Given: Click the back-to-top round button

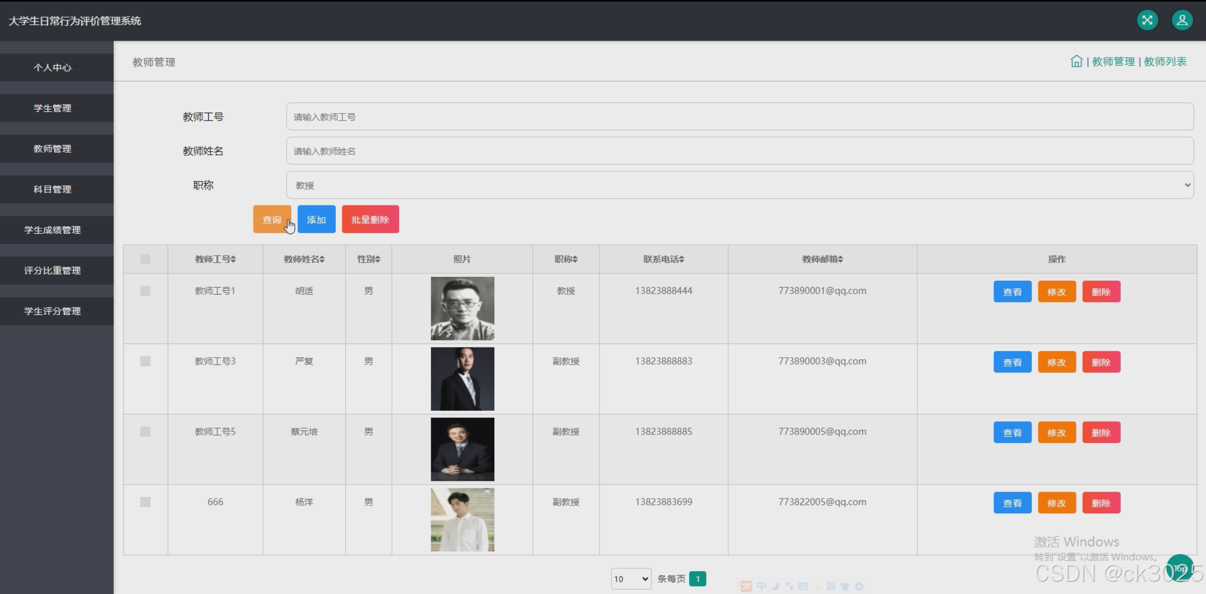Looking at the screenshot, I should click(x=1180, y=569).
